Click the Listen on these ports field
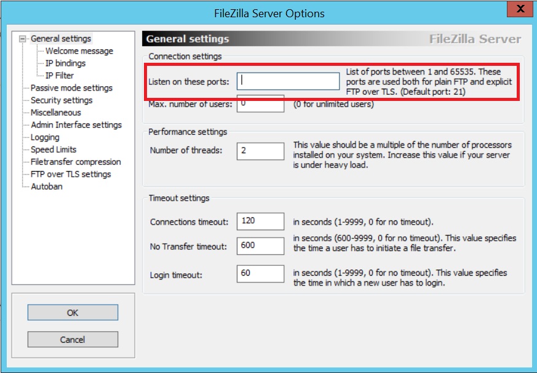The height and width of the screenshot is (373, 537). click(x=288, y=81)
